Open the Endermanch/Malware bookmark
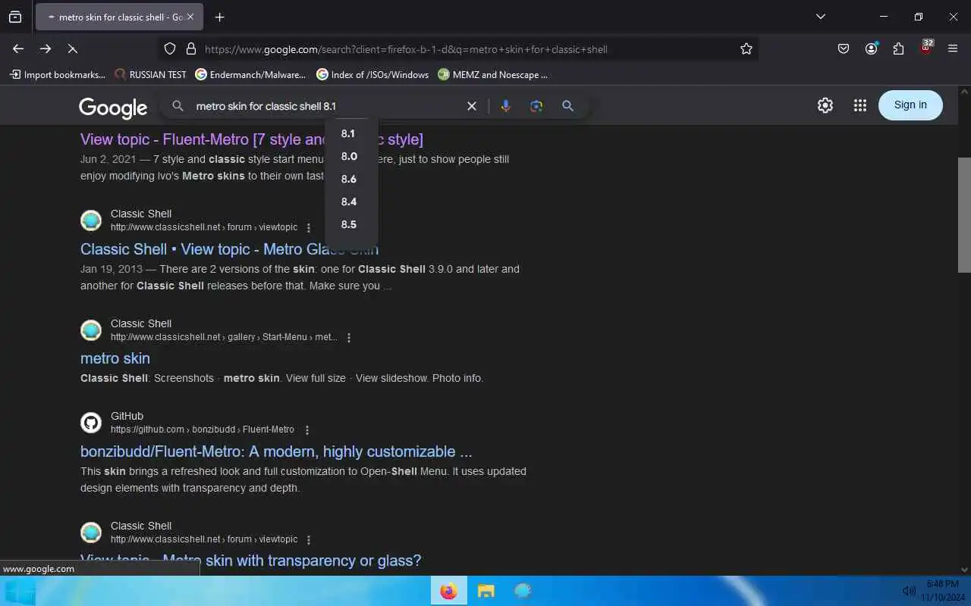Image resolution: width=971 pixels, height=606 pixels. click(250, 74)
